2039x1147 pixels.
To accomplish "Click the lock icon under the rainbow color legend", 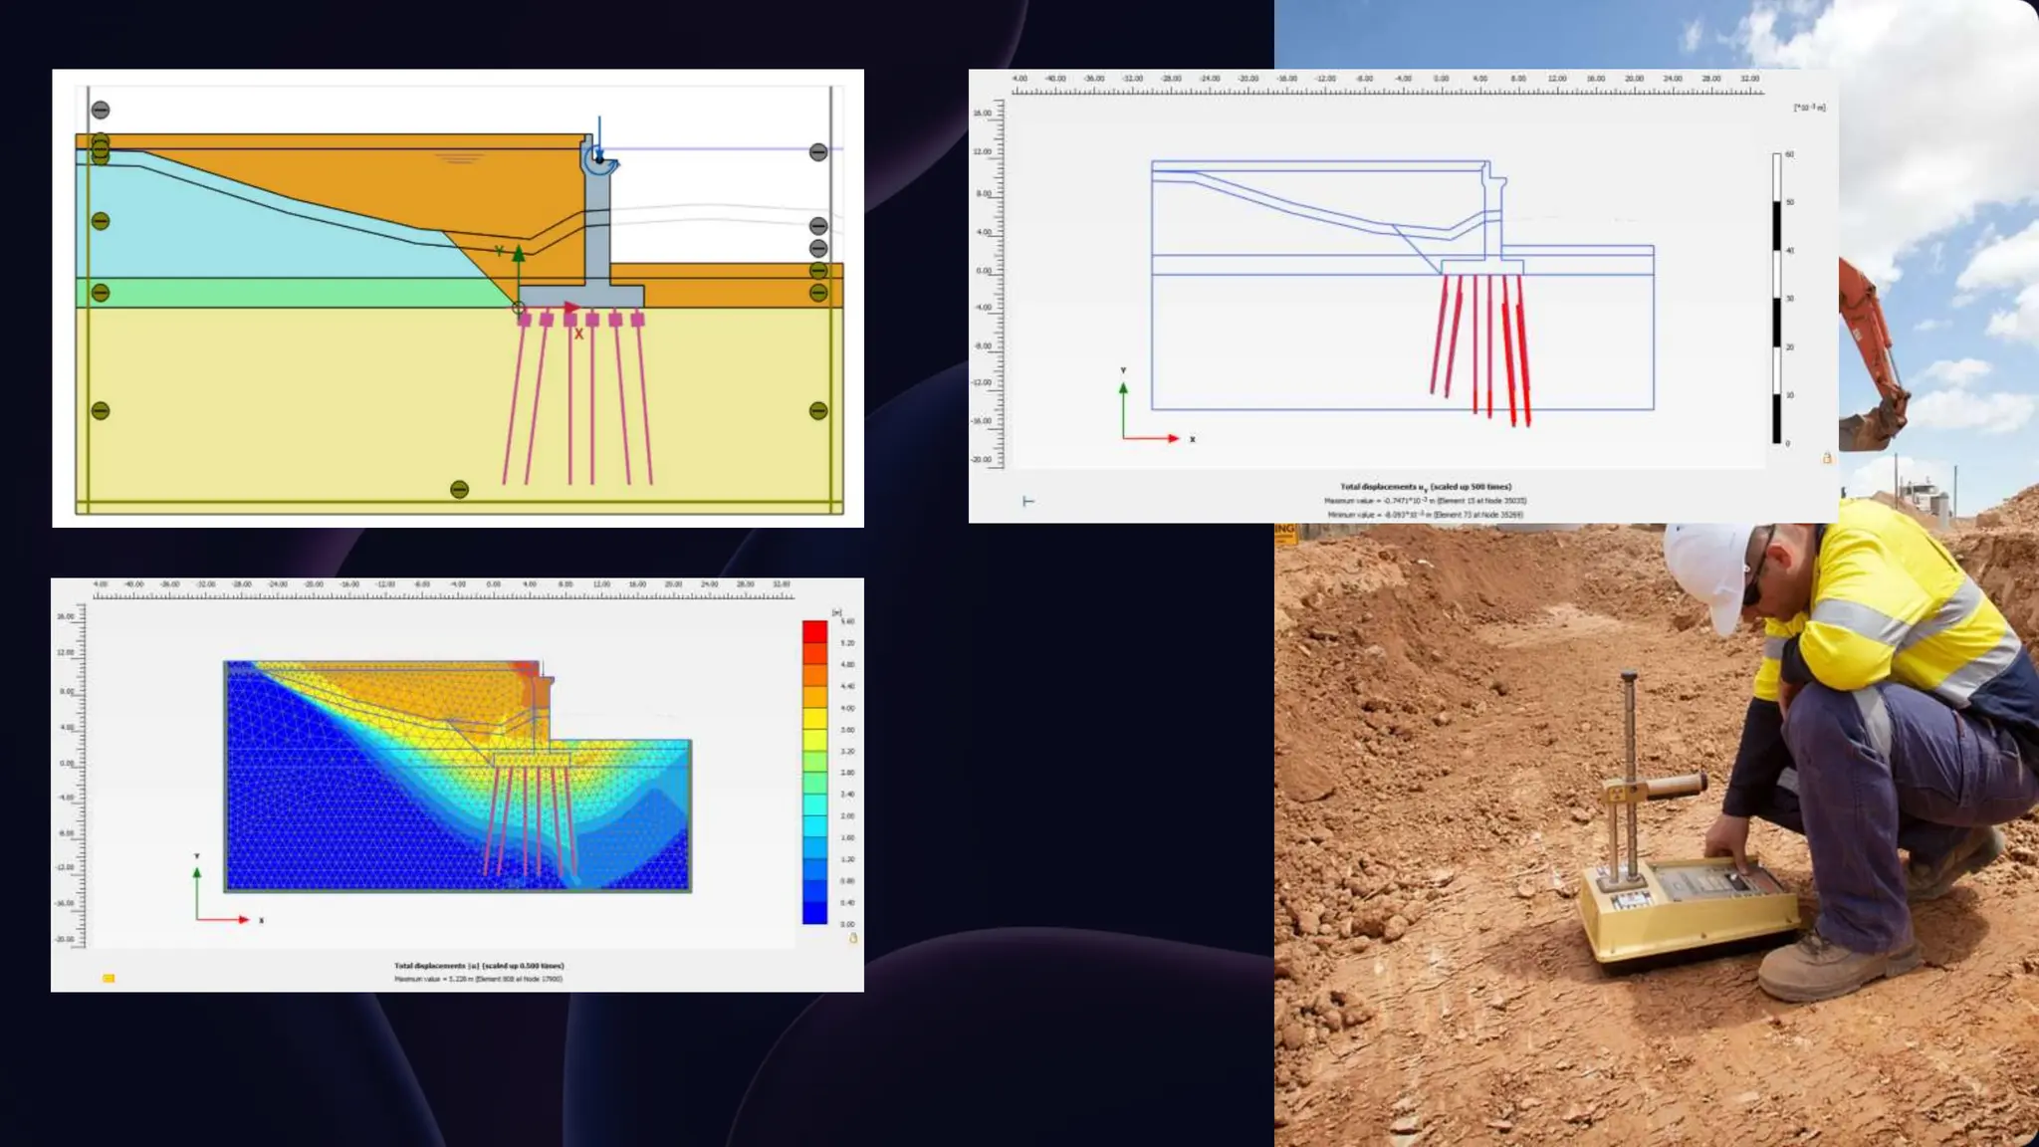I will coord(853,938).
